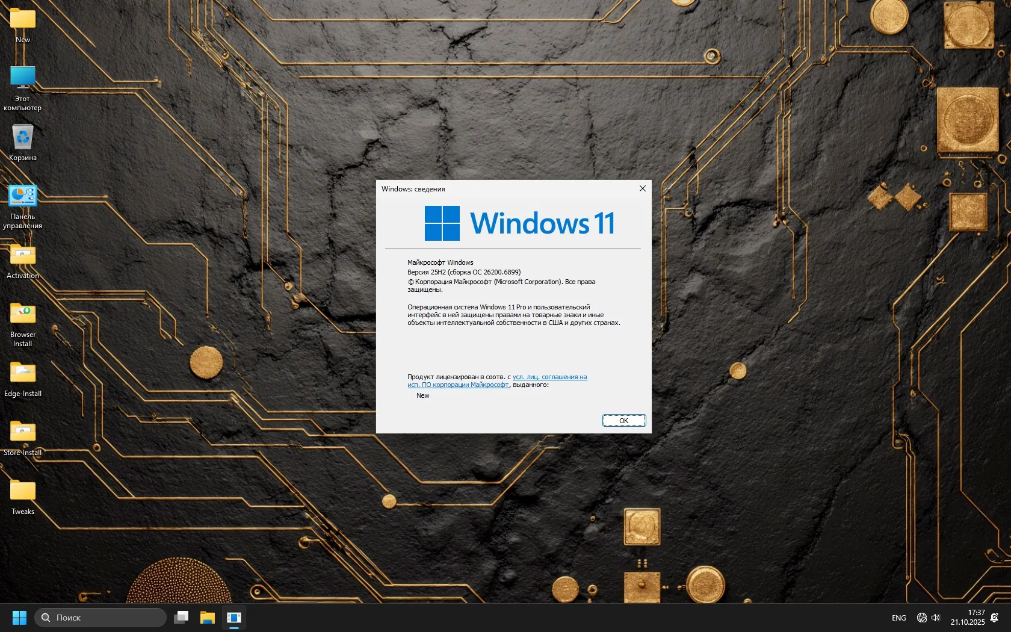The width and height of the screenshot is (1011, 632).
Task: Open the Activation folder
Action: (22, 255)
